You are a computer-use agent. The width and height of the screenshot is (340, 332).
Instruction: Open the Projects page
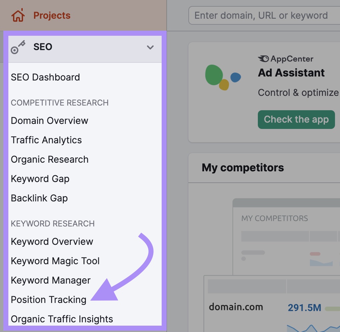tap(52, 15)
